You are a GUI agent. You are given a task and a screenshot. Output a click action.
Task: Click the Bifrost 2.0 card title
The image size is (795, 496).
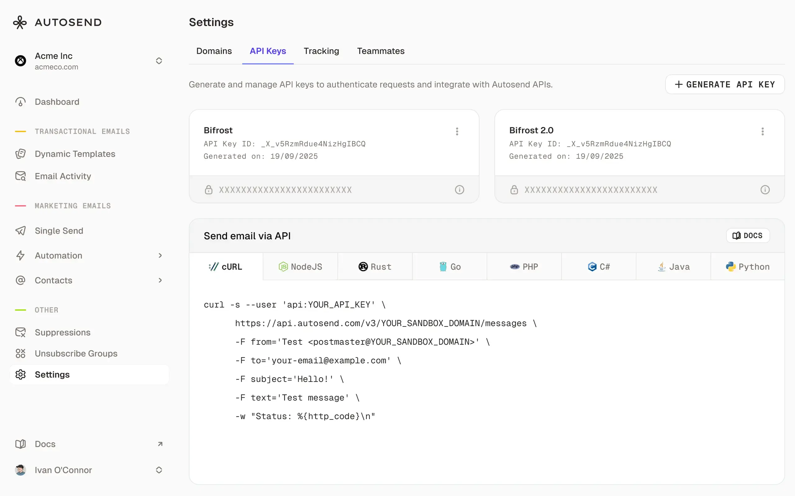(531, 130)
